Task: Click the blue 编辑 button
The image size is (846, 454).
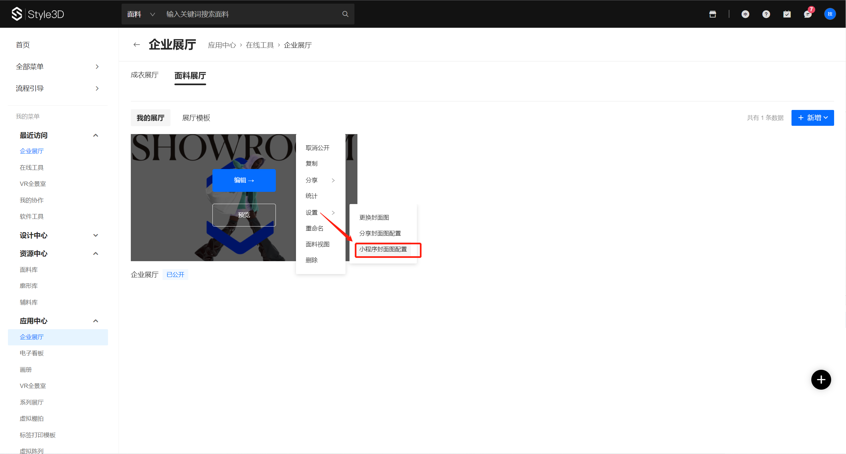Action: [x=244, y=180]
